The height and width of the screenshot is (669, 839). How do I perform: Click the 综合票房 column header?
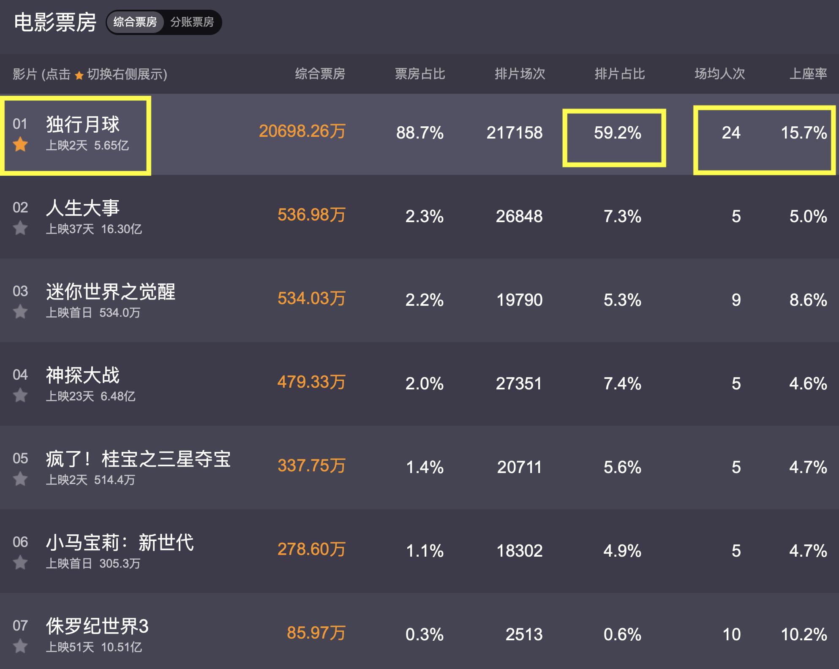[x=320, y=74]
